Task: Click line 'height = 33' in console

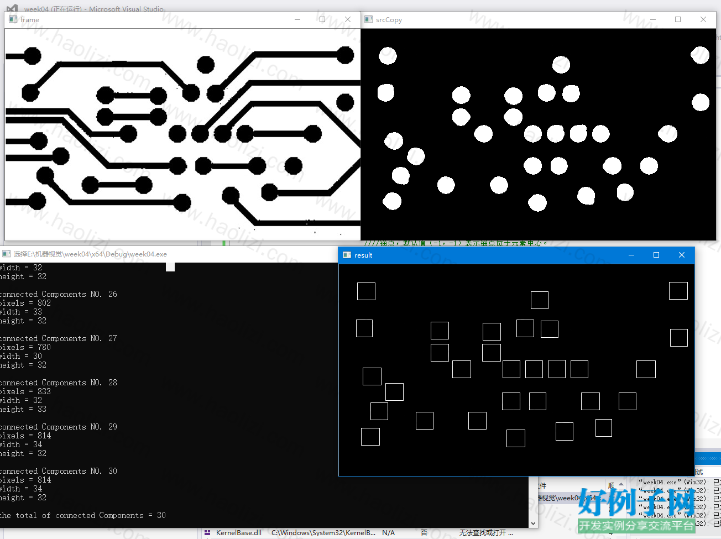Action: pyautogui.click(x=23, y=409)
